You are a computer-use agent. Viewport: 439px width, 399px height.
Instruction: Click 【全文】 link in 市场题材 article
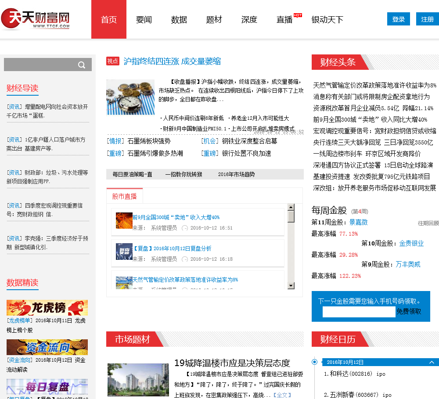[282, 395]
